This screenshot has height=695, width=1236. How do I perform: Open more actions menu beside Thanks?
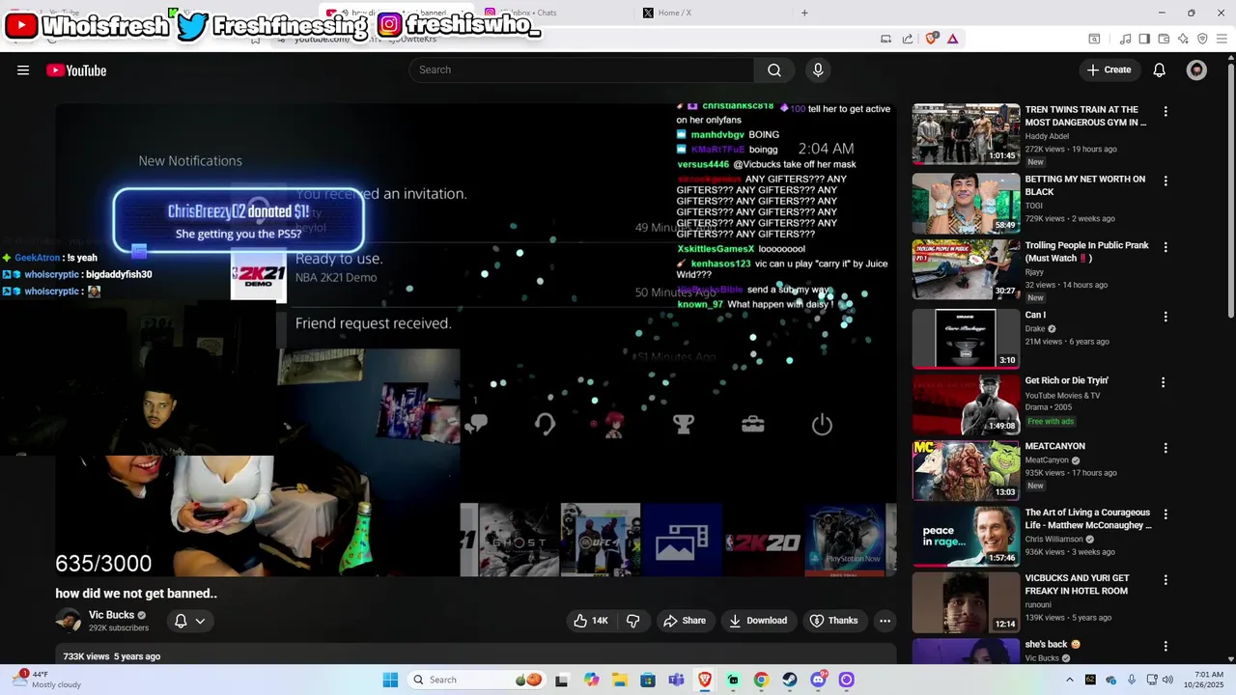click(885, 621)
